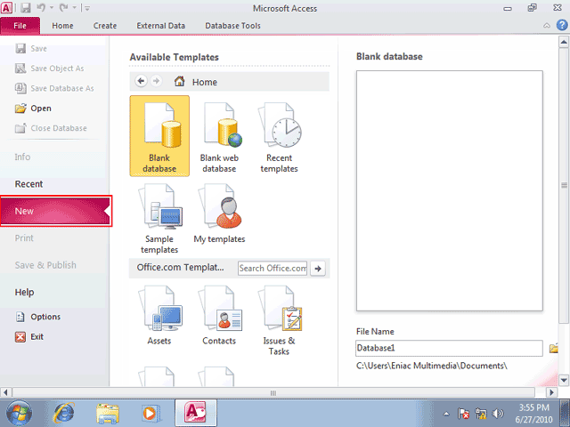Image resolution: width=570 pixels, height=427 pixels.
Task: Open Windows Explorer from taskbar
Action: click(x=108, y=414)
